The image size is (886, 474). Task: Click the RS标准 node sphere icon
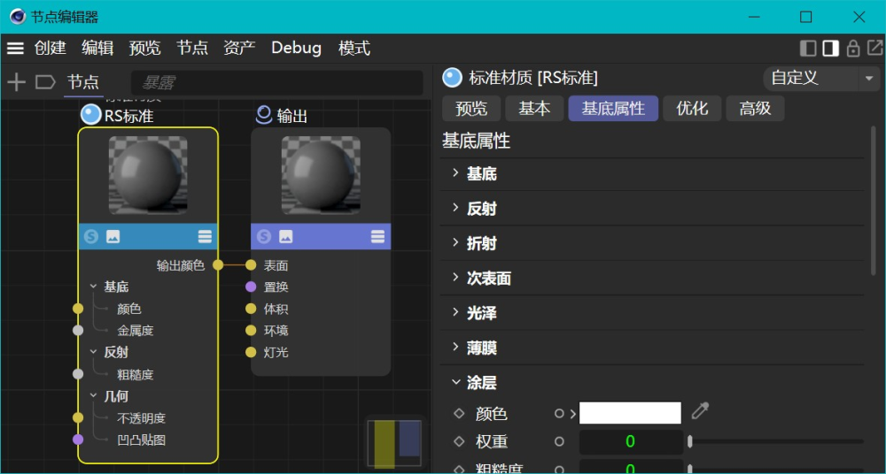pos(90,115)
